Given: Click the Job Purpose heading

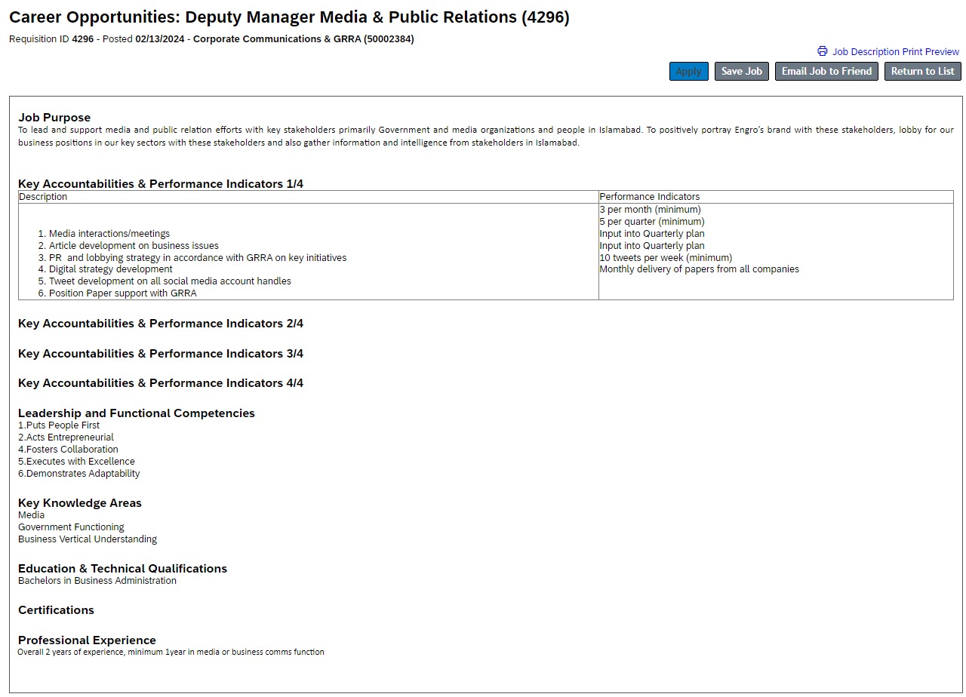Looking at the screenshot, I should pos(54,118).
